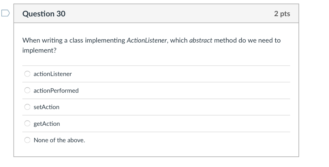Click the getAction answer label text
The width and height of the screenshot is (329, 167).
(x=47, y=124)
